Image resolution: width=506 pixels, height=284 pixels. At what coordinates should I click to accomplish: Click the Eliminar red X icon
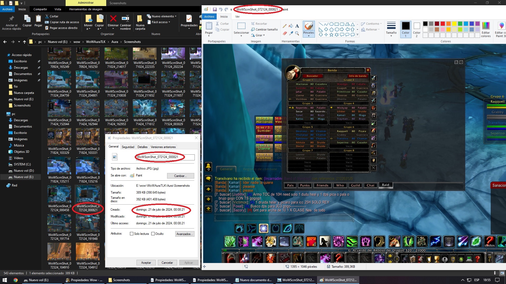click(113, 19)
